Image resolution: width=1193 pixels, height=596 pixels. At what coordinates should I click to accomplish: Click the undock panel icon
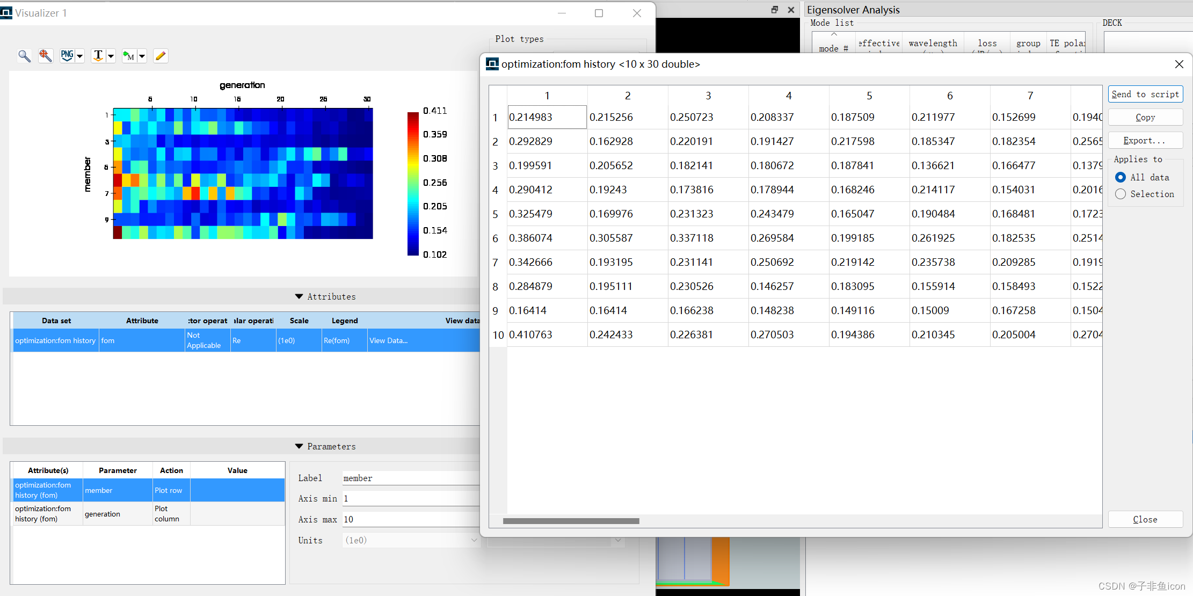click(x=774, y=10)
